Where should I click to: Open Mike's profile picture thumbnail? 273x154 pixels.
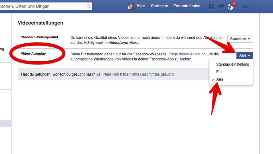coord(131,6)
